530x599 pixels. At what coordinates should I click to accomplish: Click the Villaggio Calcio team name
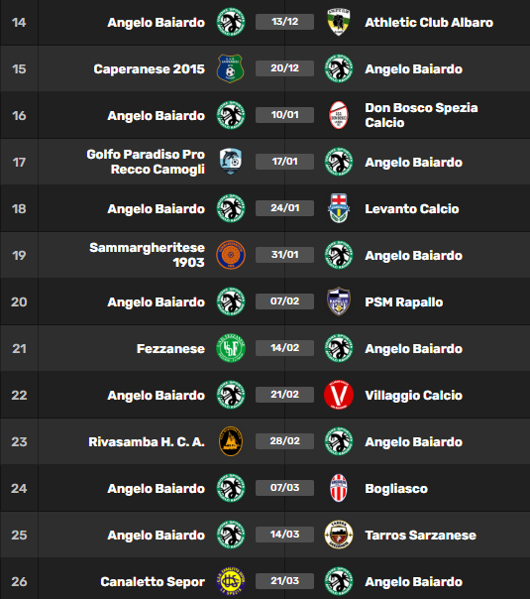tap(414, 396)
